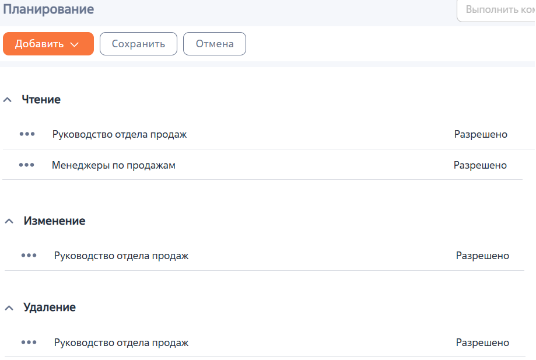Toggle Разрешено for the Удаление permission row

pyautogui.click(x=482, y=342)
